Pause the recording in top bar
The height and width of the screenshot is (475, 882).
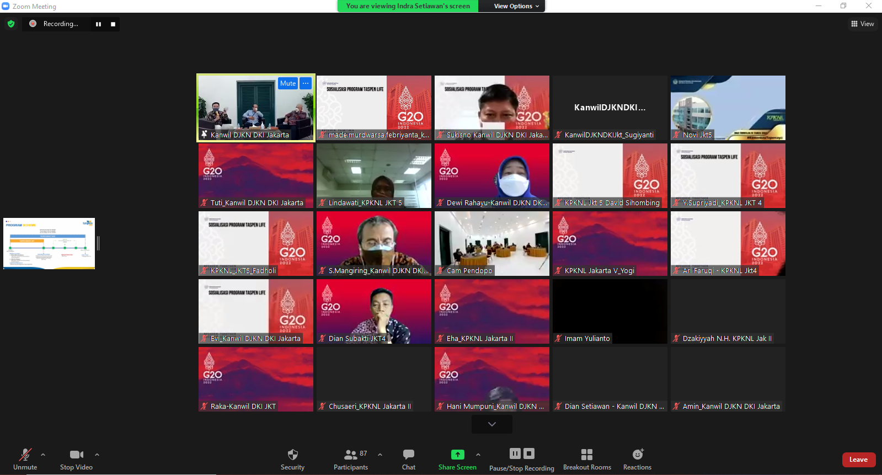point(98,24)
